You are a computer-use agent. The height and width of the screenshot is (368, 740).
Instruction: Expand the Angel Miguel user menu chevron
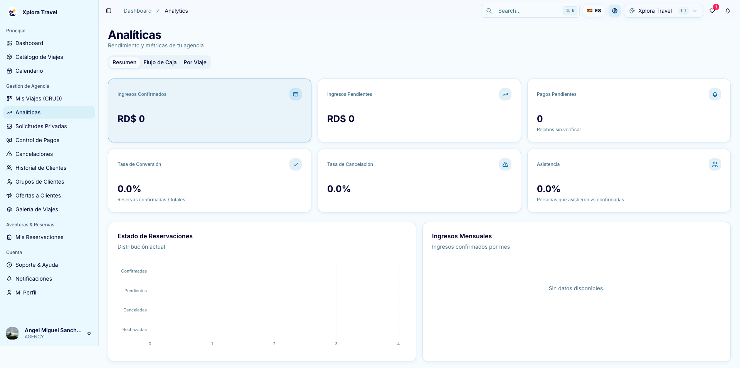tap(89, 333)
